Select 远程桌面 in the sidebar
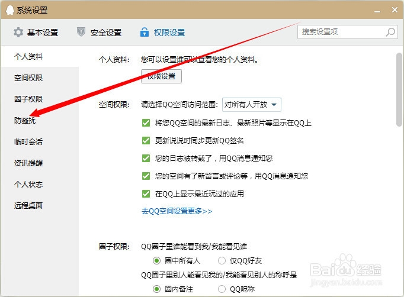The height and width of the screenshot is (297, 404). (40, 205)
